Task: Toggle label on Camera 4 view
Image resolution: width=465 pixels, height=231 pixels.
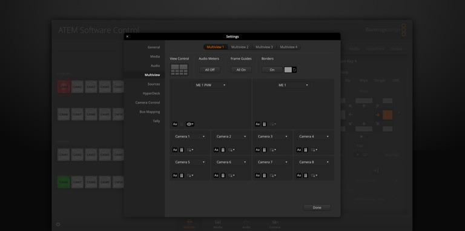Action: point(299,150)
